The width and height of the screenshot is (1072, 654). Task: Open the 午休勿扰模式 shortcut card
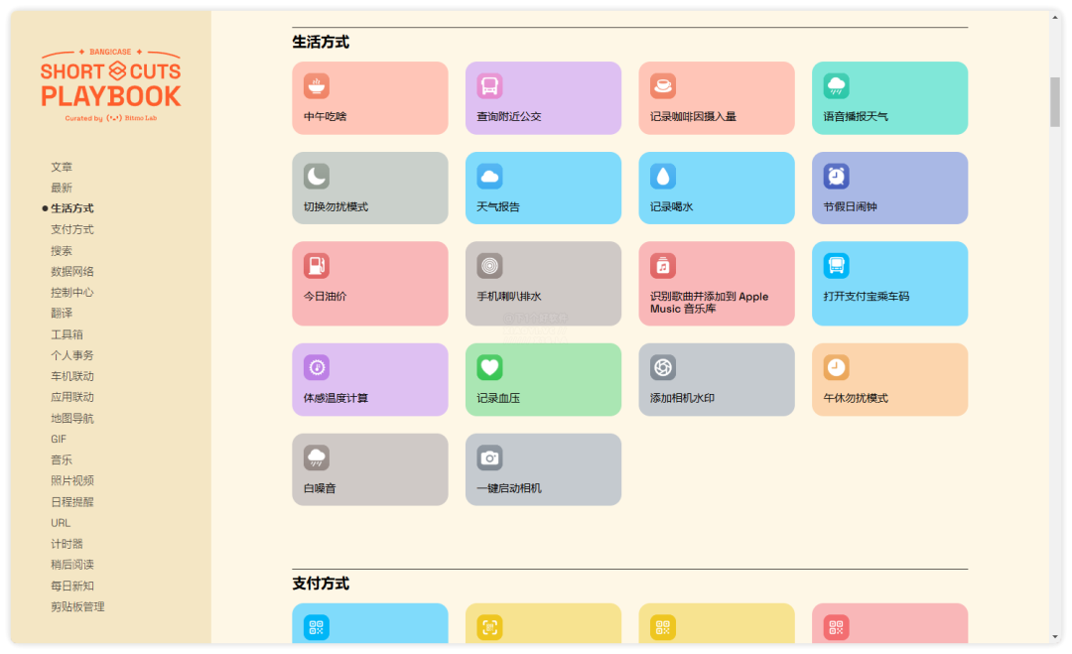889,379
